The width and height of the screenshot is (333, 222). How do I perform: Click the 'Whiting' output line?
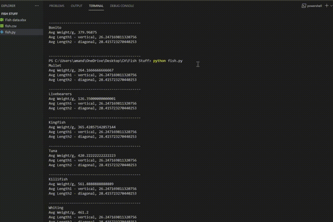[x=56, y=208]
